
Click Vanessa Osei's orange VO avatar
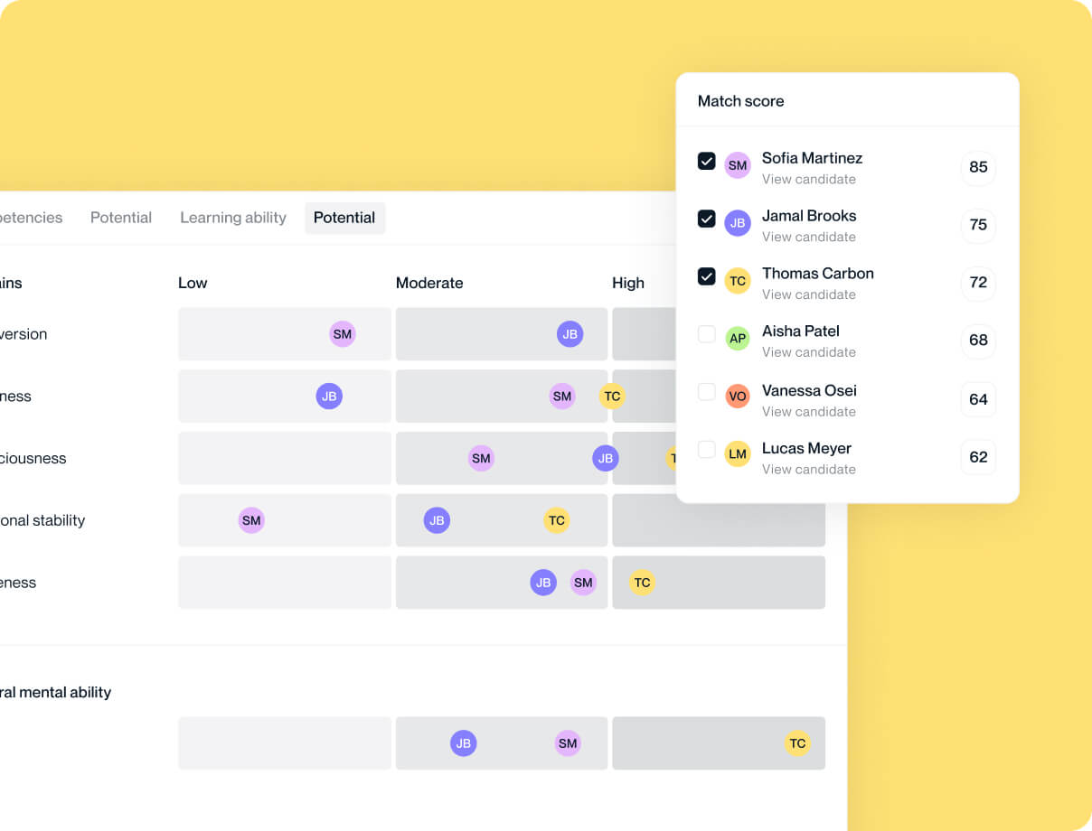pos(738,397)
